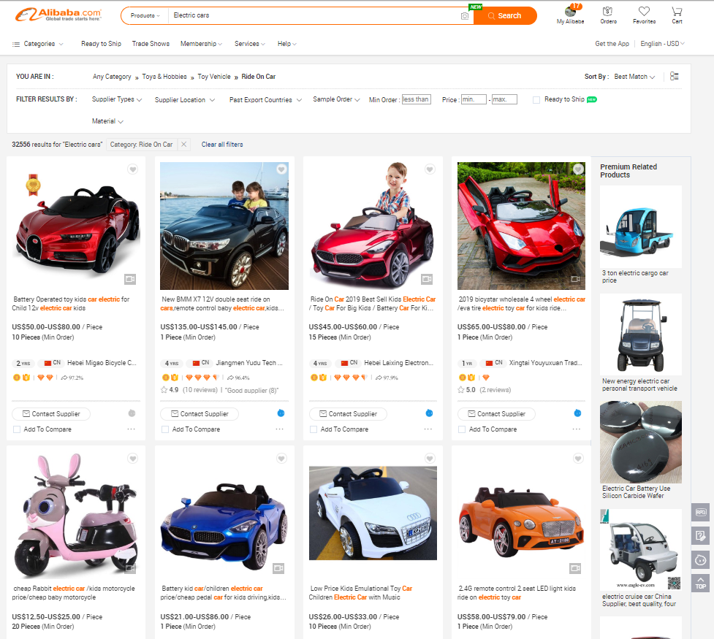Expand the Supplier Types filter dropdown
This screenshot has width=714, height=639.
[116, 99]
